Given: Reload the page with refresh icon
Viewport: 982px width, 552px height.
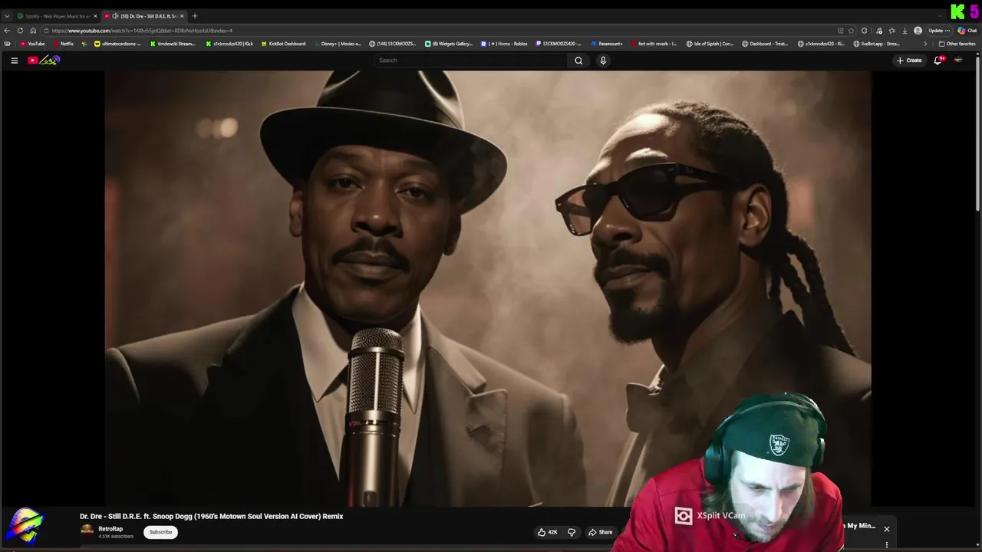Looking at the screenshot, I should (x=20, y=31).
